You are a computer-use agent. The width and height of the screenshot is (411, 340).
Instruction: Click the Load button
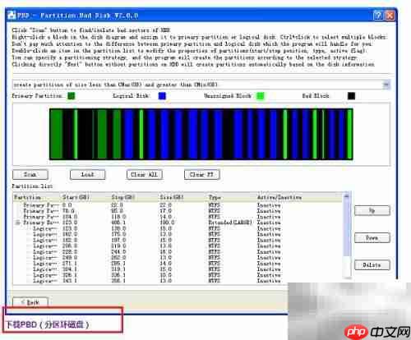88,175
